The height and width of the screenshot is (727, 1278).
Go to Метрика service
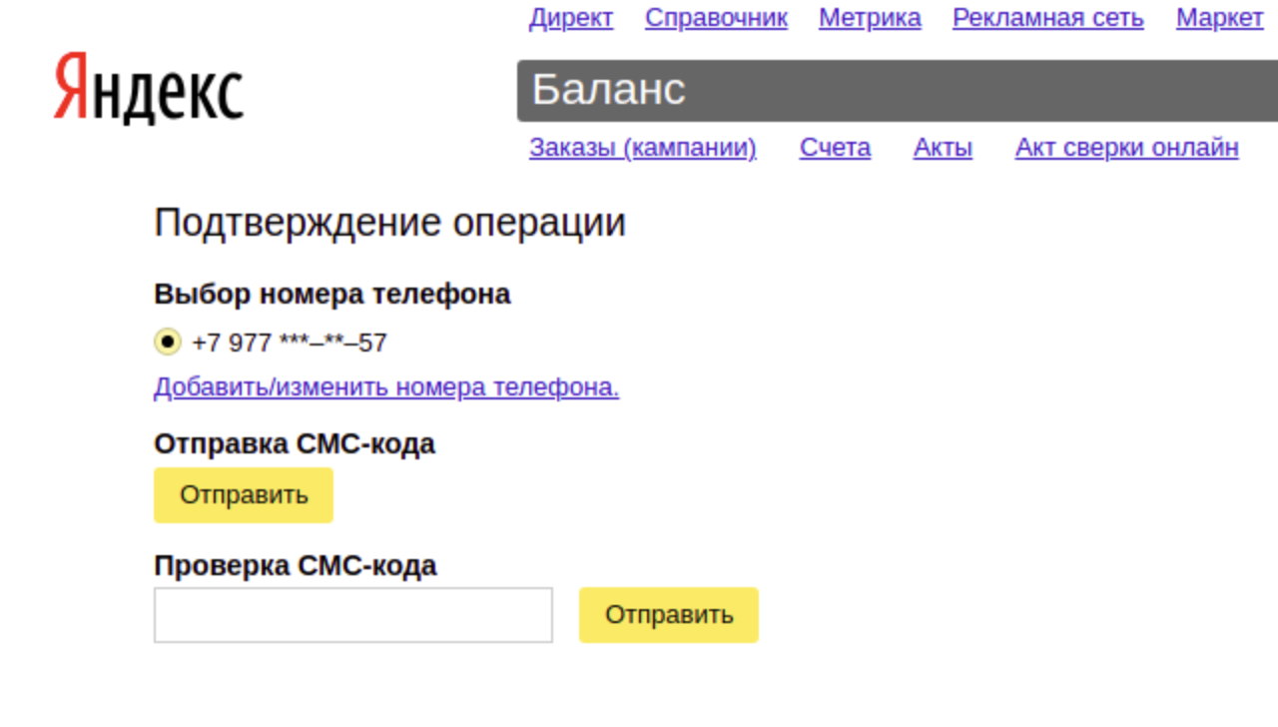pyautogui.click(x=870, y=18)
